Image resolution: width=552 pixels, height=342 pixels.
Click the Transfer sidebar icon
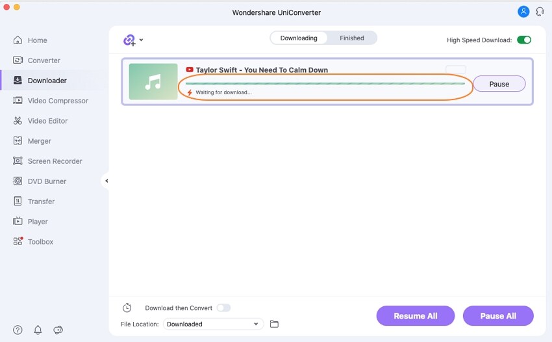18,201
